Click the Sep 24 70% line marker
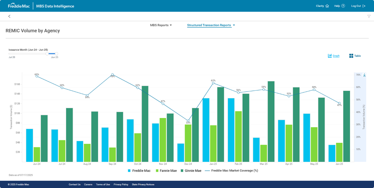 point(112,75)
